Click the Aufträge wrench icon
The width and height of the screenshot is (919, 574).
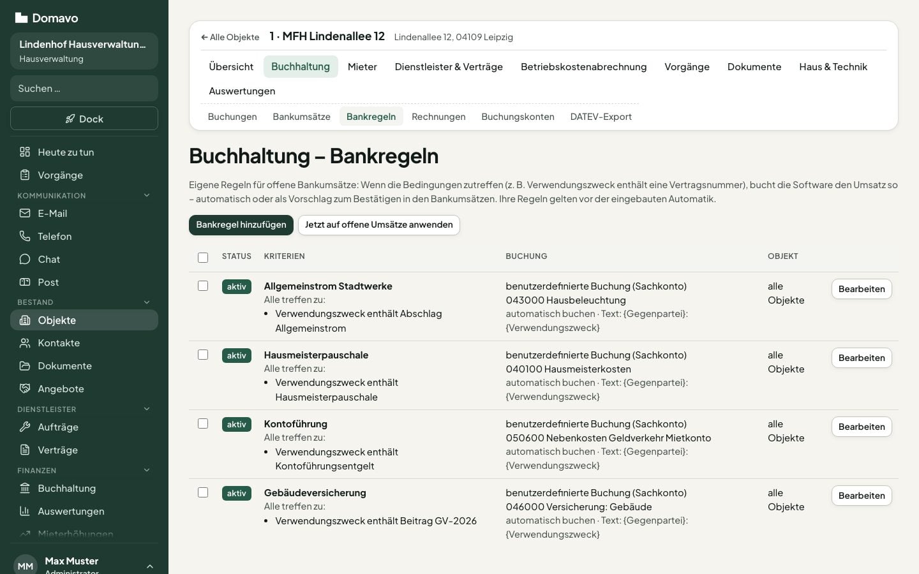(25, 427)
